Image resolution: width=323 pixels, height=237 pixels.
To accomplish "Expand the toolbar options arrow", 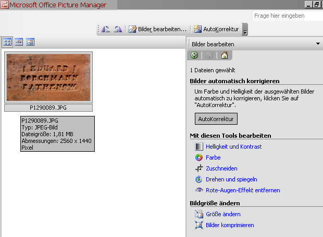I will tap(245, 31).
